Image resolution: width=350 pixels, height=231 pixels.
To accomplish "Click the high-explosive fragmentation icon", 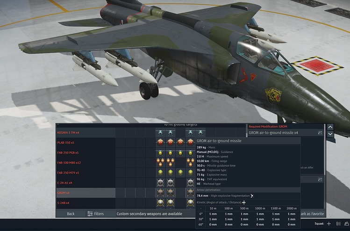I will coord(252,196).
